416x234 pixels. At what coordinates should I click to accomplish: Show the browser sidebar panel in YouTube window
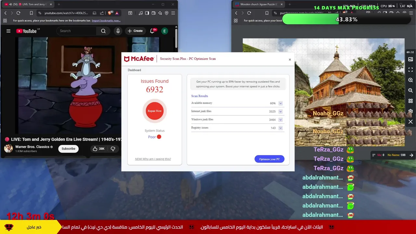[147, 13]
